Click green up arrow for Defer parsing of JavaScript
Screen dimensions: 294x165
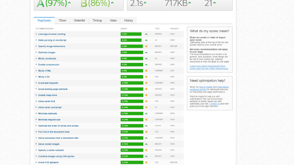(146, 40)
